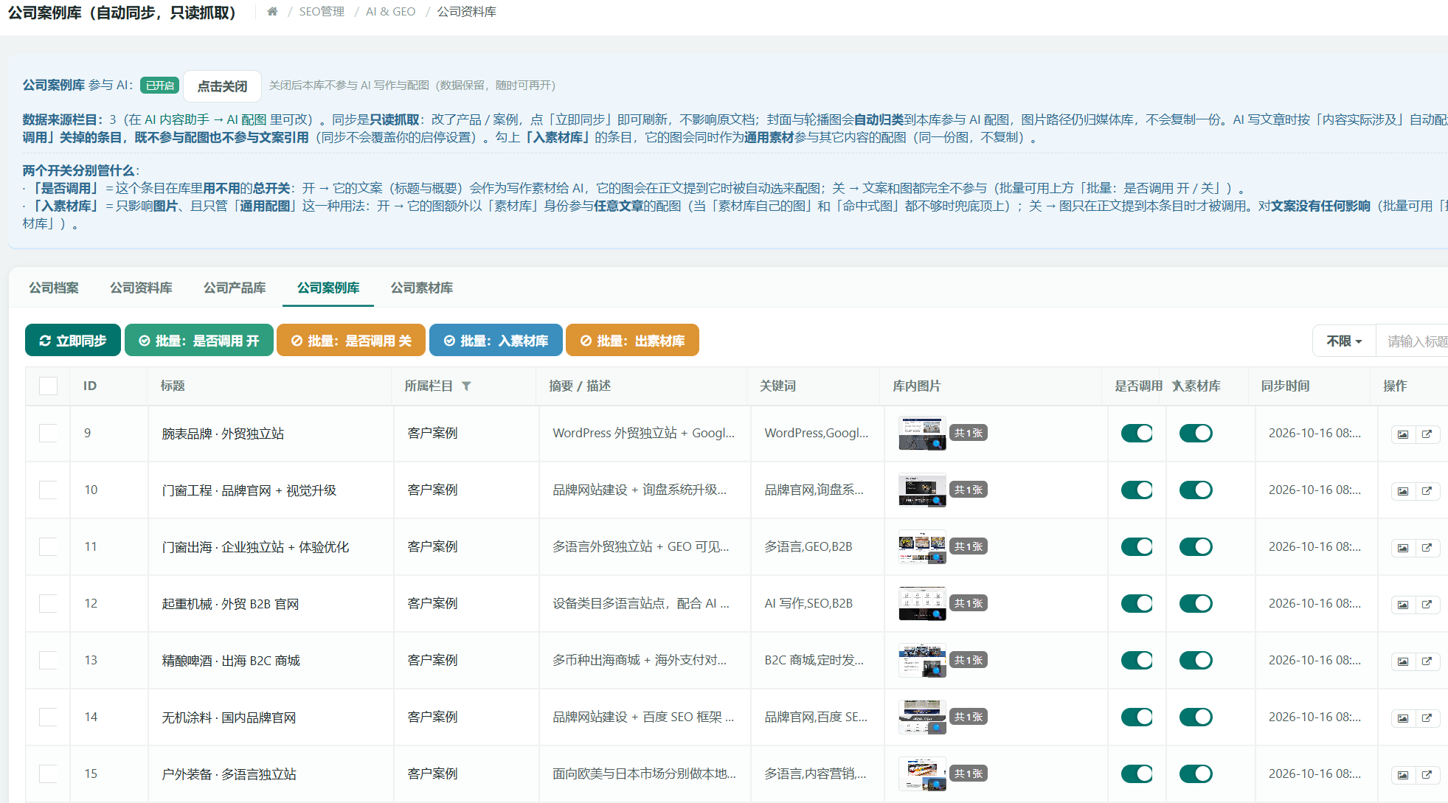Click 点击关闭 button for AI participation
This screenshot has height=803, width=1448.
point(222,86)
